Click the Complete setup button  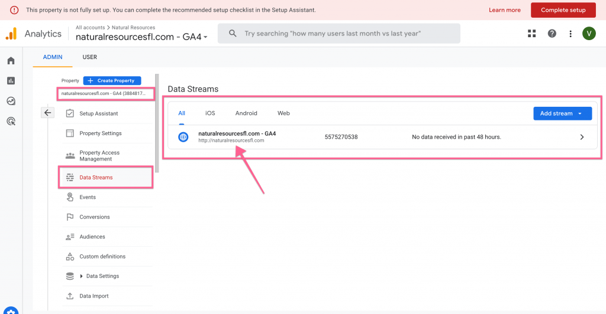coord(563,10)
